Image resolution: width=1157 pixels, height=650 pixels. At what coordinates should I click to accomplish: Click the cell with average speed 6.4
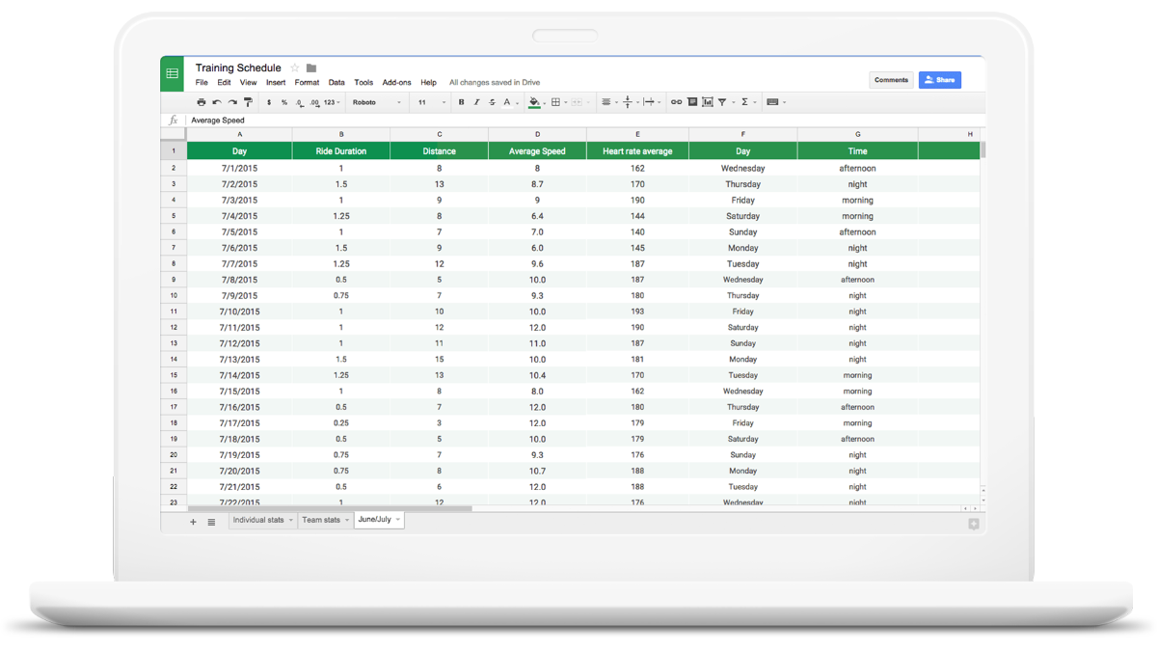point(537,216)
